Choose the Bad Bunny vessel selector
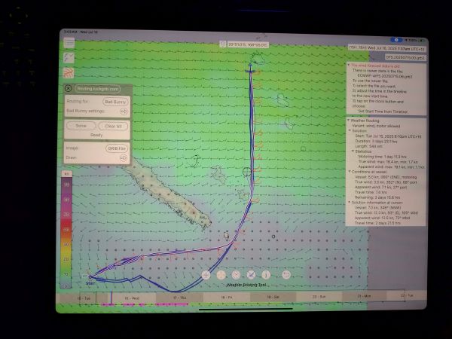 [x=115, y=101]
